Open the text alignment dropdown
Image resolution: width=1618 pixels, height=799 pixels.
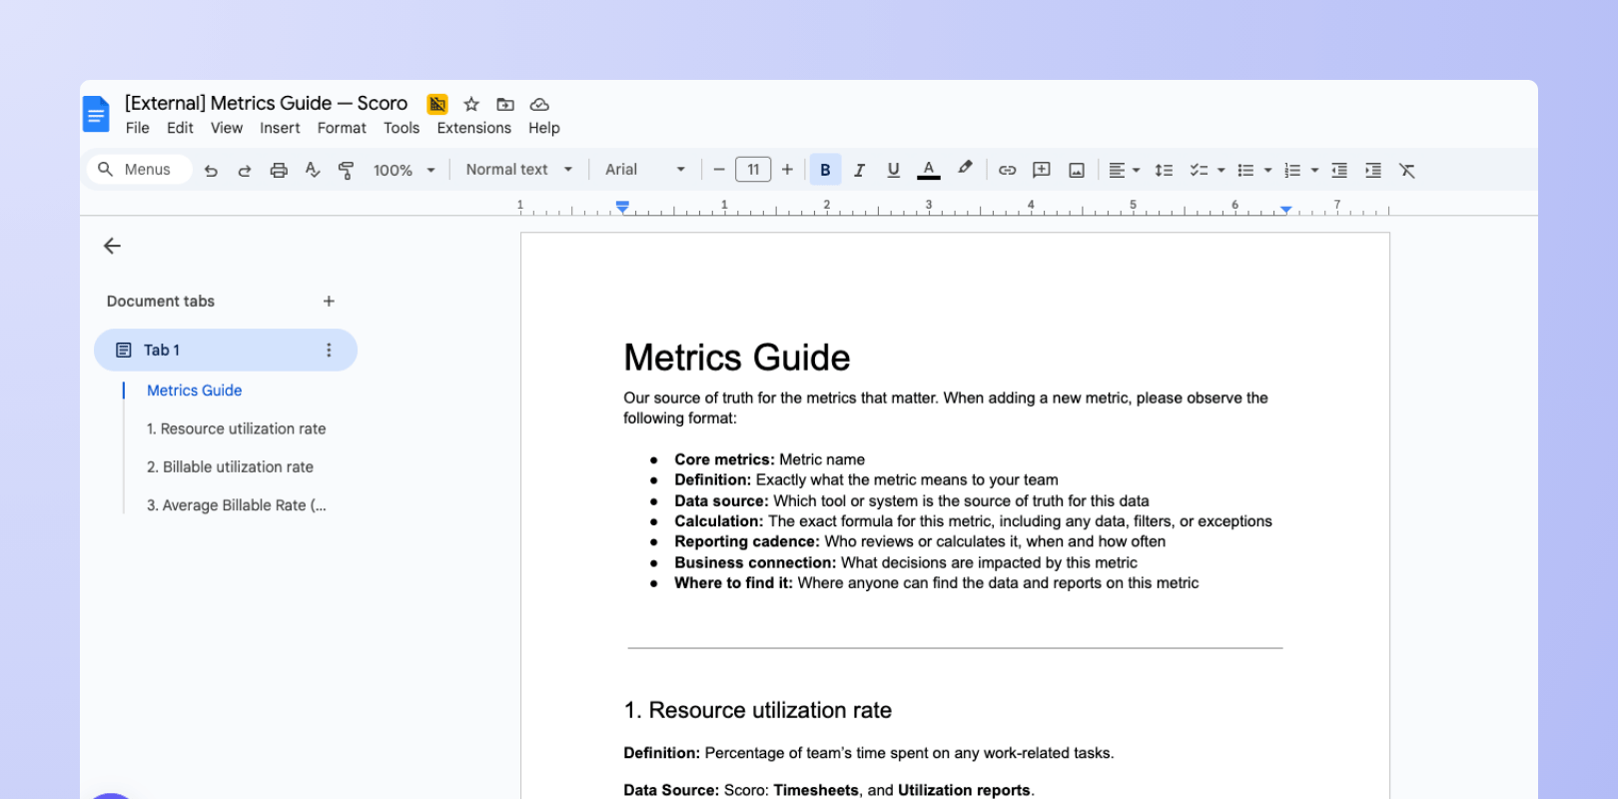[x=1124, y=170]
